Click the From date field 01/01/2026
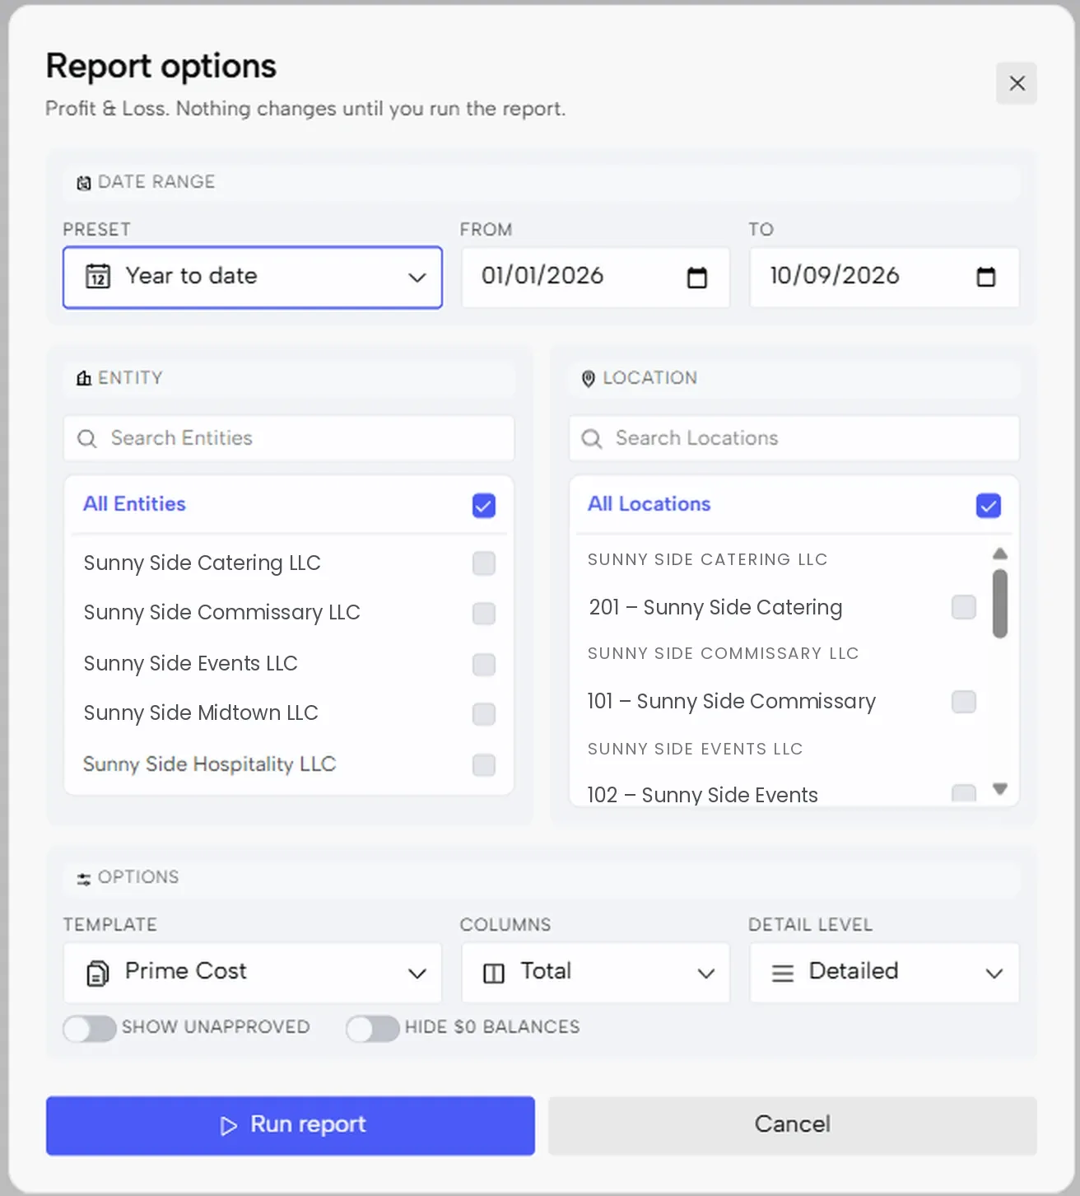Image resolution: width=1080 pixels, height=1196 pixels. (596, 278)
